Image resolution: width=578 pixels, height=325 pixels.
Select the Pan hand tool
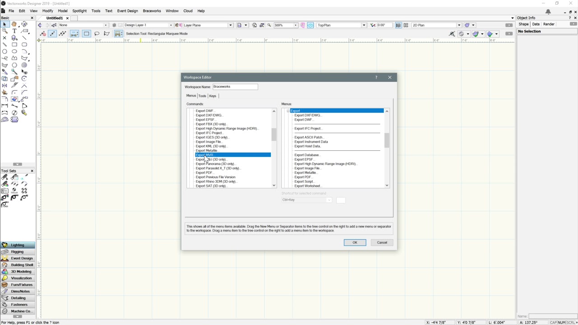(14, 24)
